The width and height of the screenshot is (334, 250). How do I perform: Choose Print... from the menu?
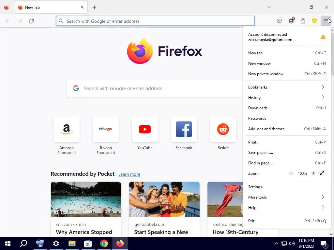tap(287, 142)
